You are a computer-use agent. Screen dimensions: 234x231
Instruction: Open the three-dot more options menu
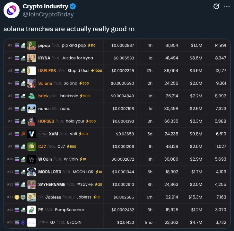tap(227, 6)
